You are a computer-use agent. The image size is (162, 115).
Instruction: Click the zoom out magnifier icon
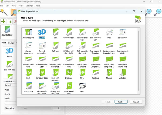pos(158,12)
